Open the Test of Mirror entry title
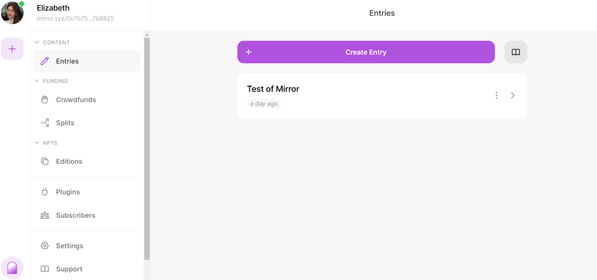 click(x=273, y=89)
